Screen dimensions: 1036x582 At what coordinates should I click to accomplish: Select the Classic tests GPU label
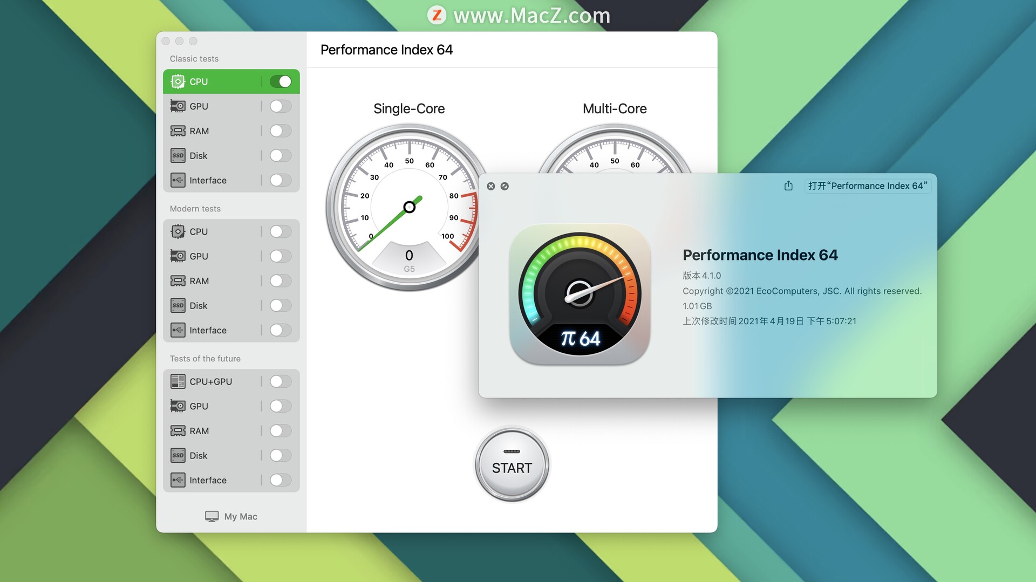199,106
